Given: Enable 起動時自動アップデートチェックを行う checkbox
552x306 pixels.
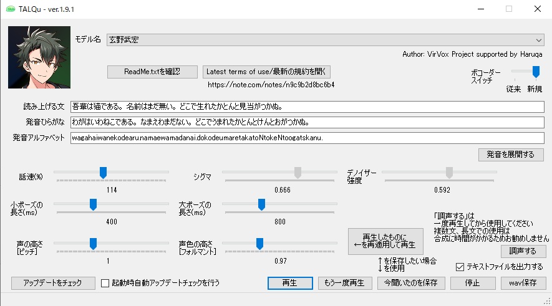Looking at the screenshot, I should [x=105, y=283].
